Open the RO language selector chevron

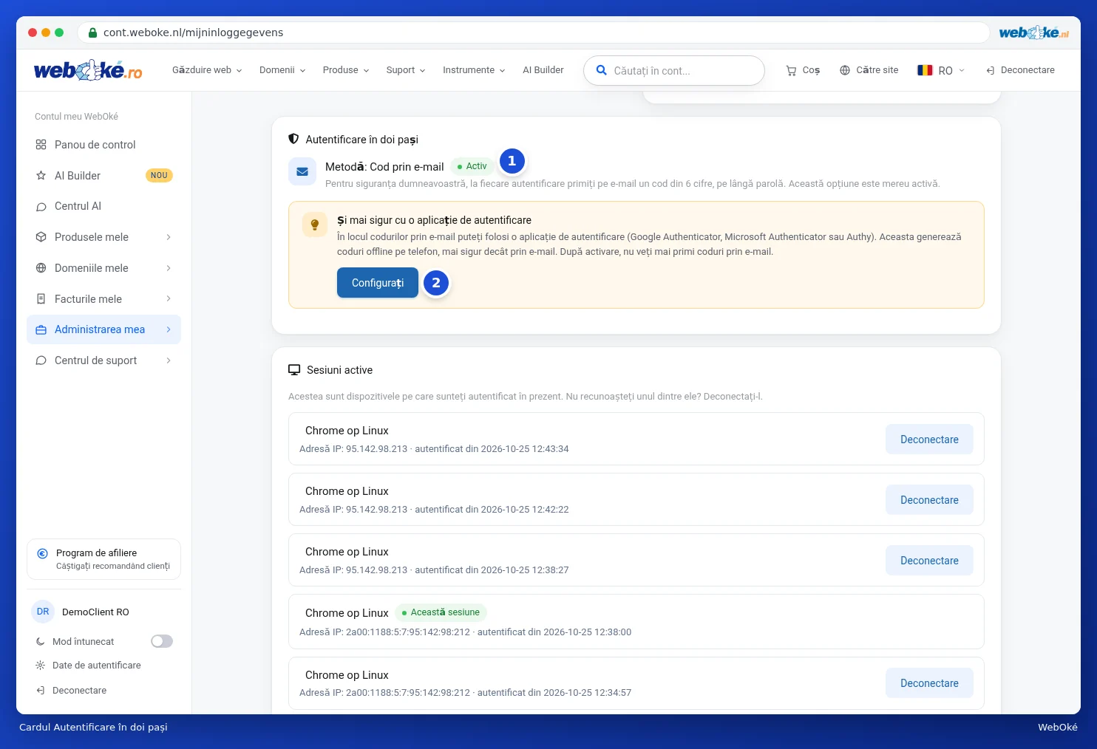tap(962, 70)
